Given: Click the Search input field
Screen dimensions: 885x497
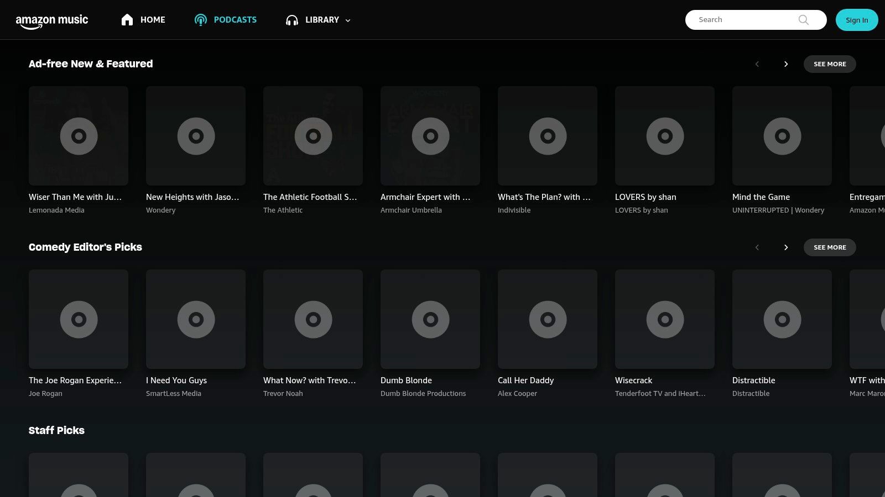Looking at the screenshot, I should click(741, 19).
